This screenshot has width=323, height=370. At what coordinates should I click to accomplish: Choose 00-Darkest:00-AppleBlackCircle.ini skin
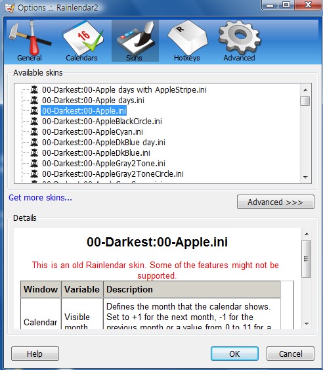click(x=102, y=122)
